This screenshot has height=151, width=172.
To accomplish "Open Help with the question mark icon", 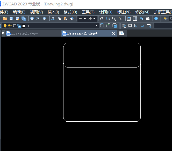I will 156,19.
